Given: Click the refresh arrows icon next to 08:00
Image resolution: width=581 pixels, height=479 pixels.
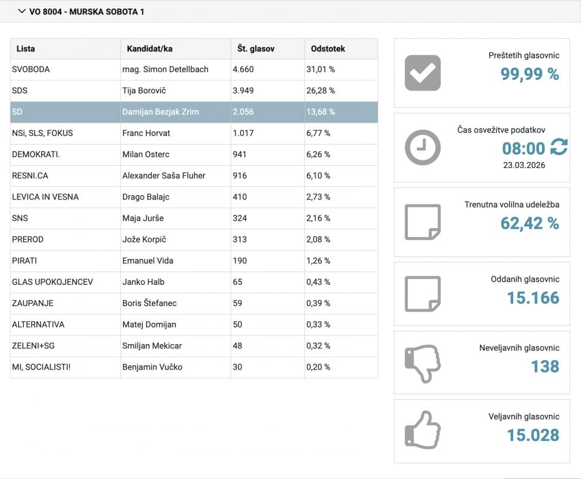Looking at the screenshot, I should [559, 147].
